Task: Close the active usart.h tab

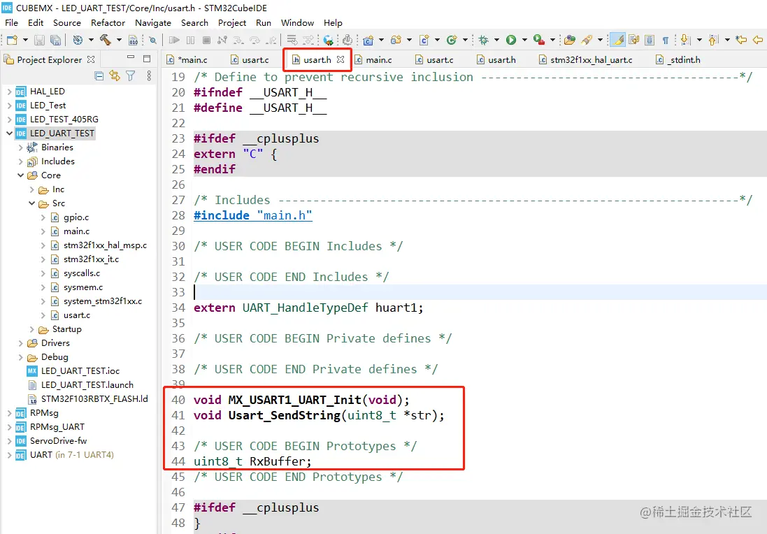Action: point(341,59)
